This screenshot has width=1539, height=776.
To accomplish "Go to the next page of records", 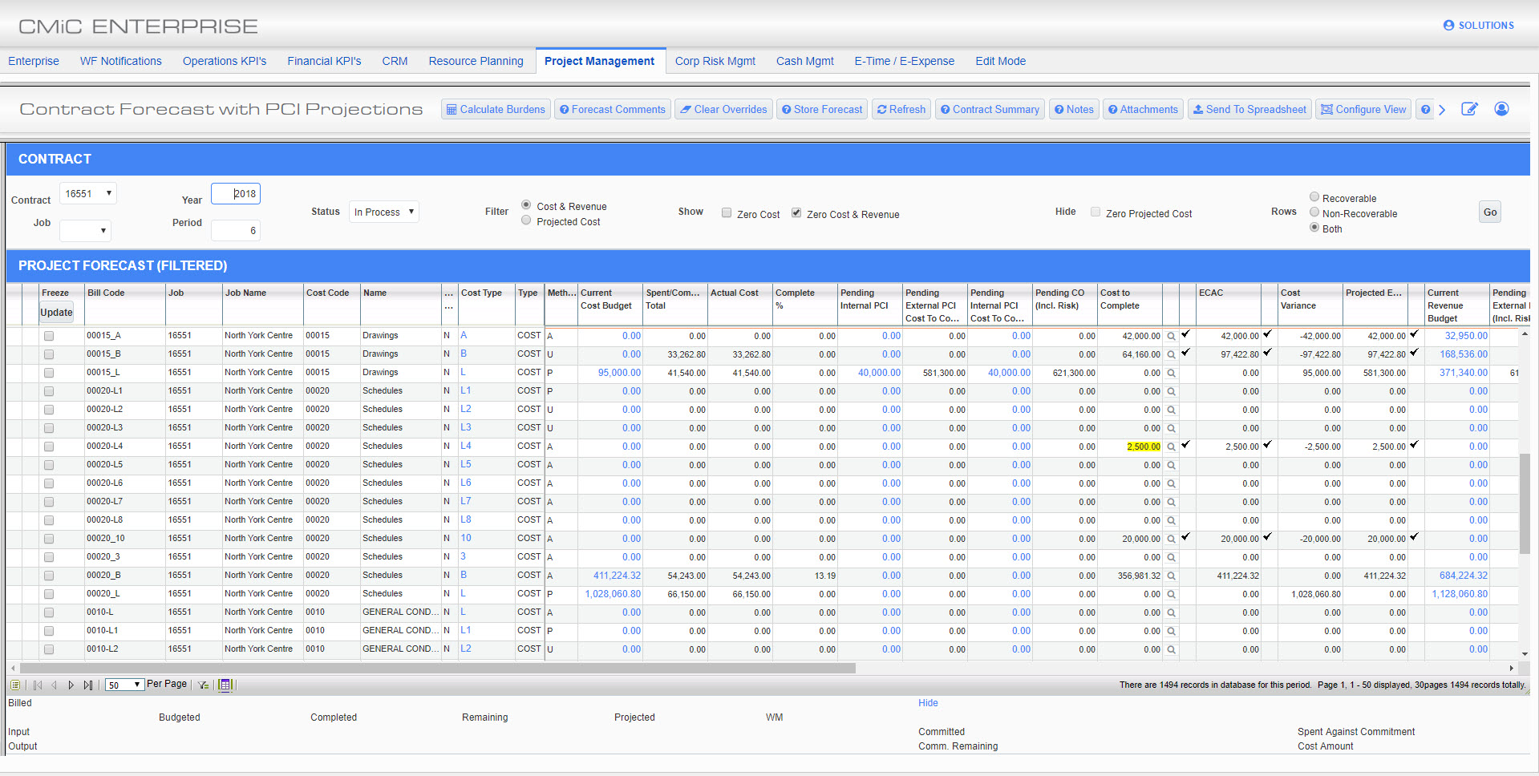I will pyautogui.click(x=71, y=685).
